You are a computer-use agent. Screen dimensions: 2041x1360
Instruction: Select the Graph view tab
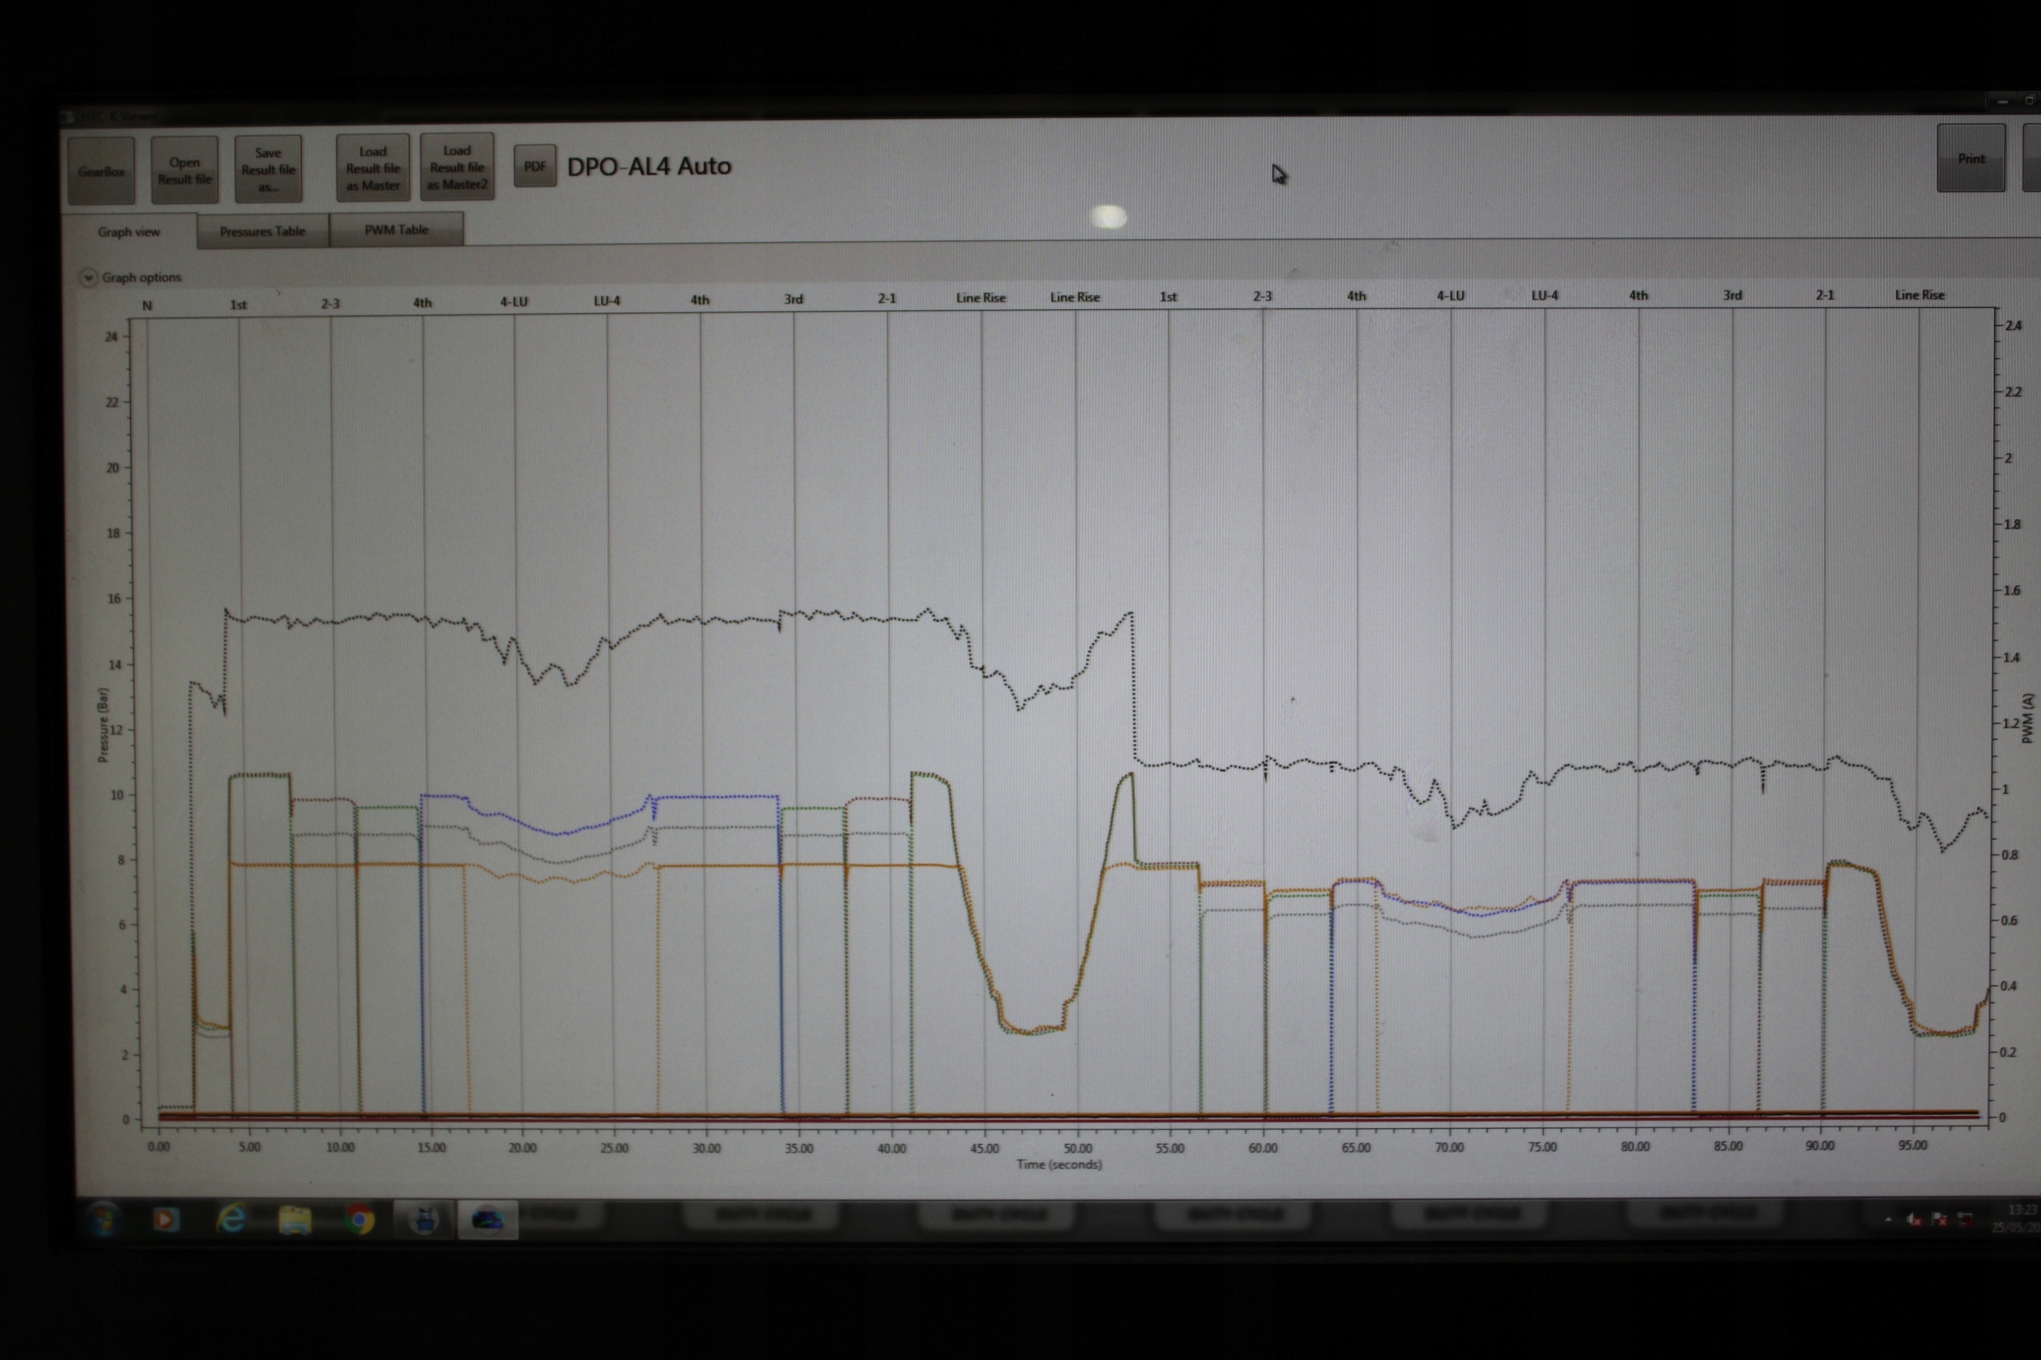pos(128,233)
